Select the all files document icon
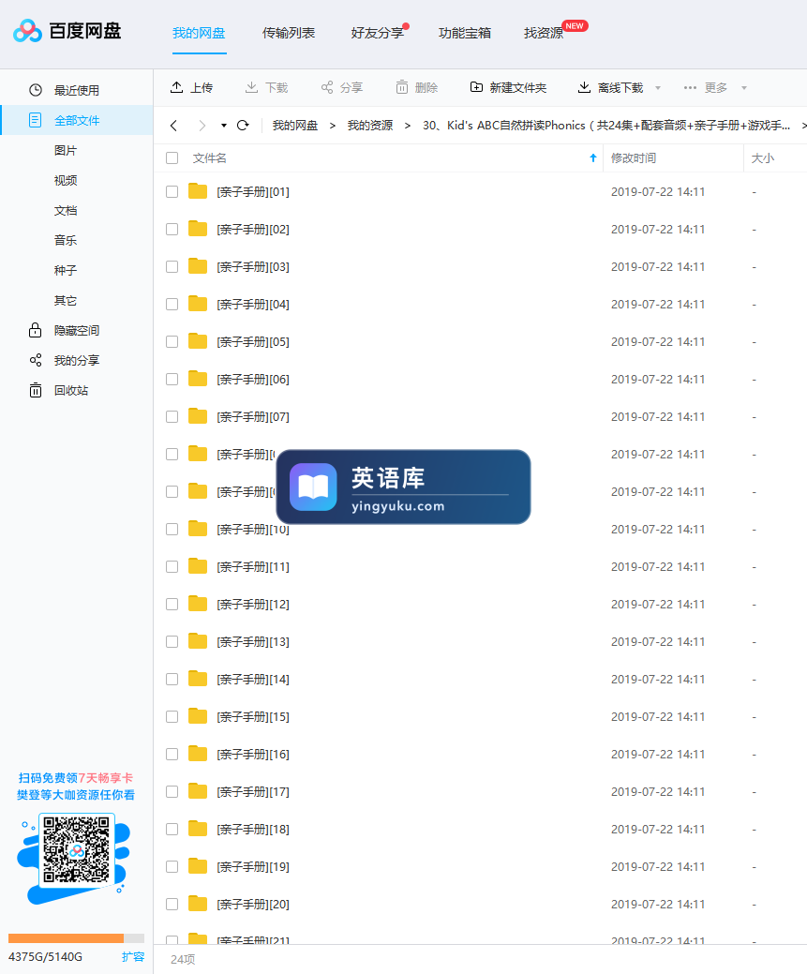Screen dimensions: 807x974 coord(36,120)
